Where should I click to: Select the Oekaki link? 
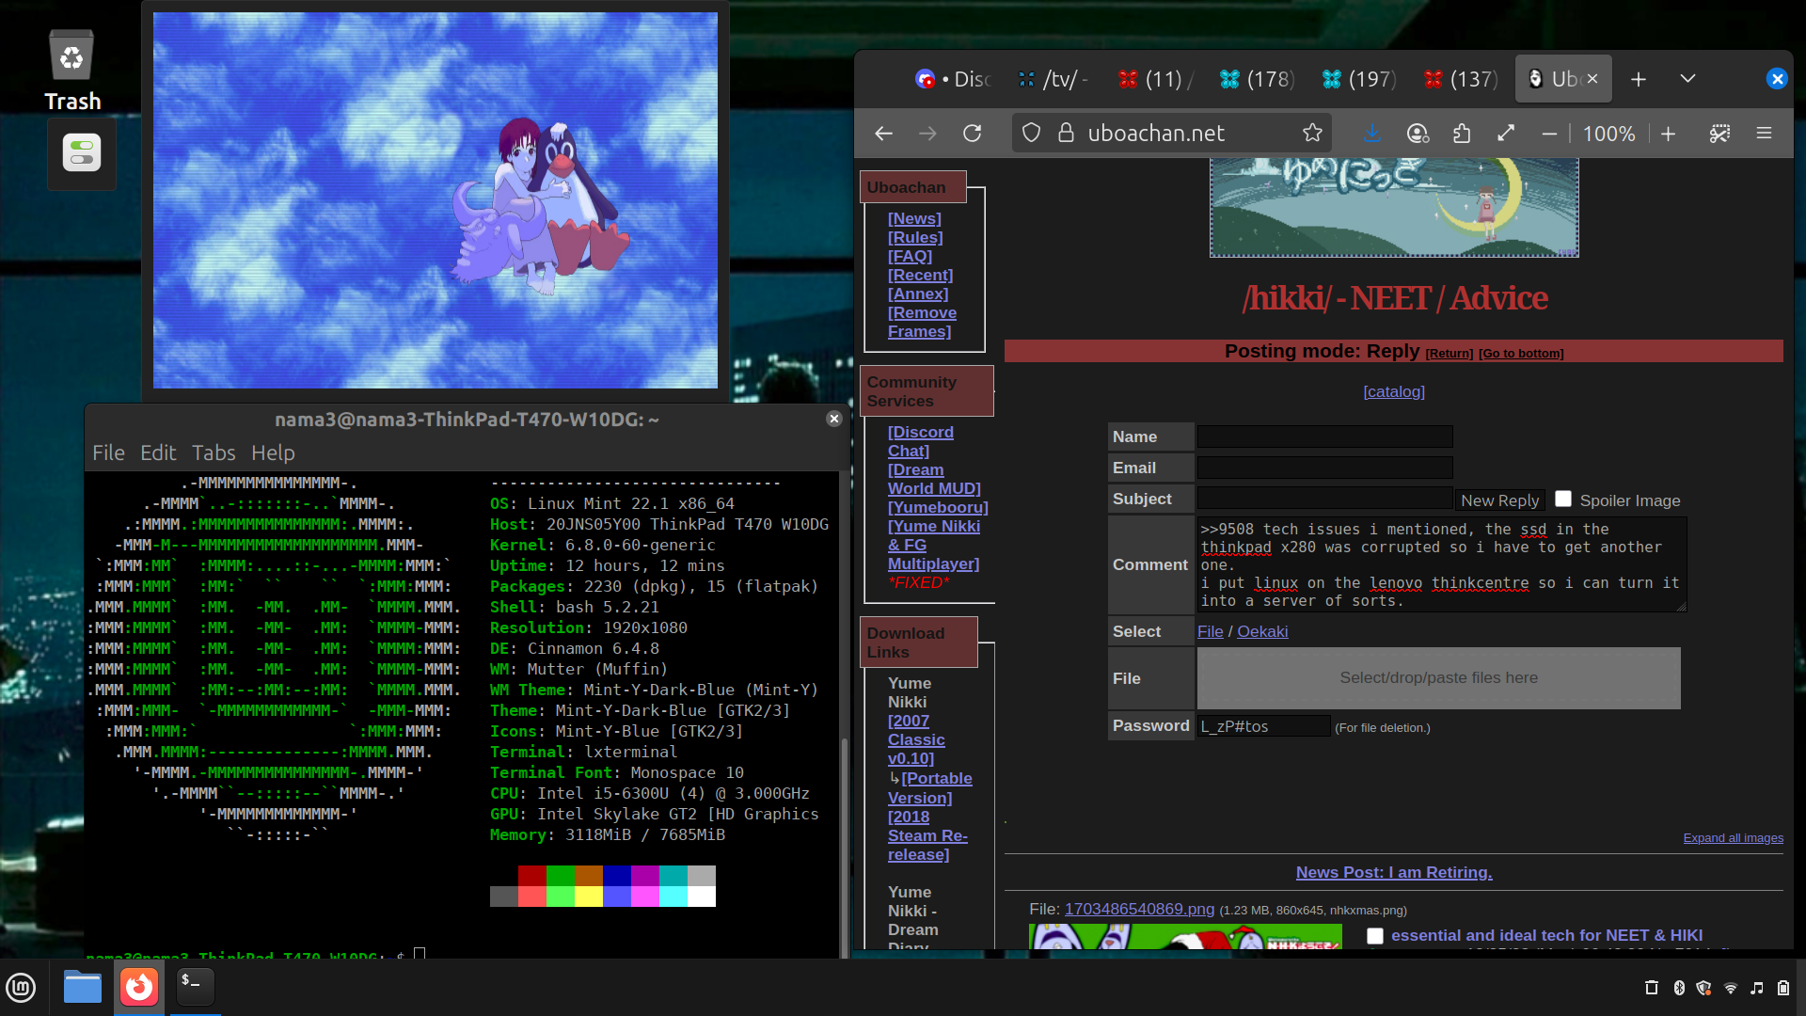(x=1262, y=631)
